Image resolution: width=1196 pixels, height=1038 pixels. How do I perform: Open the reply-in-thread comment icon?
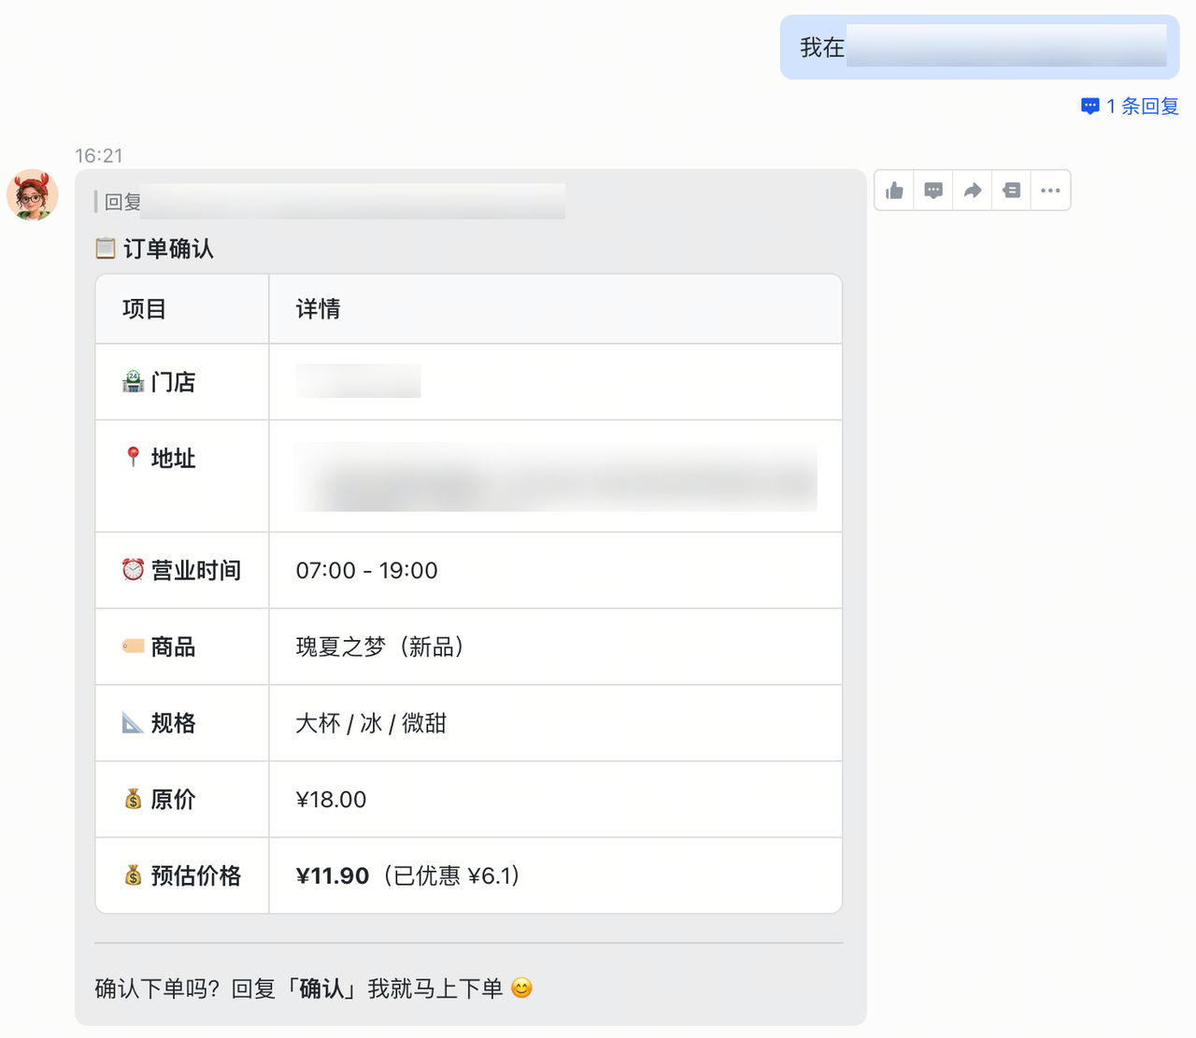[x=933, y=191]
